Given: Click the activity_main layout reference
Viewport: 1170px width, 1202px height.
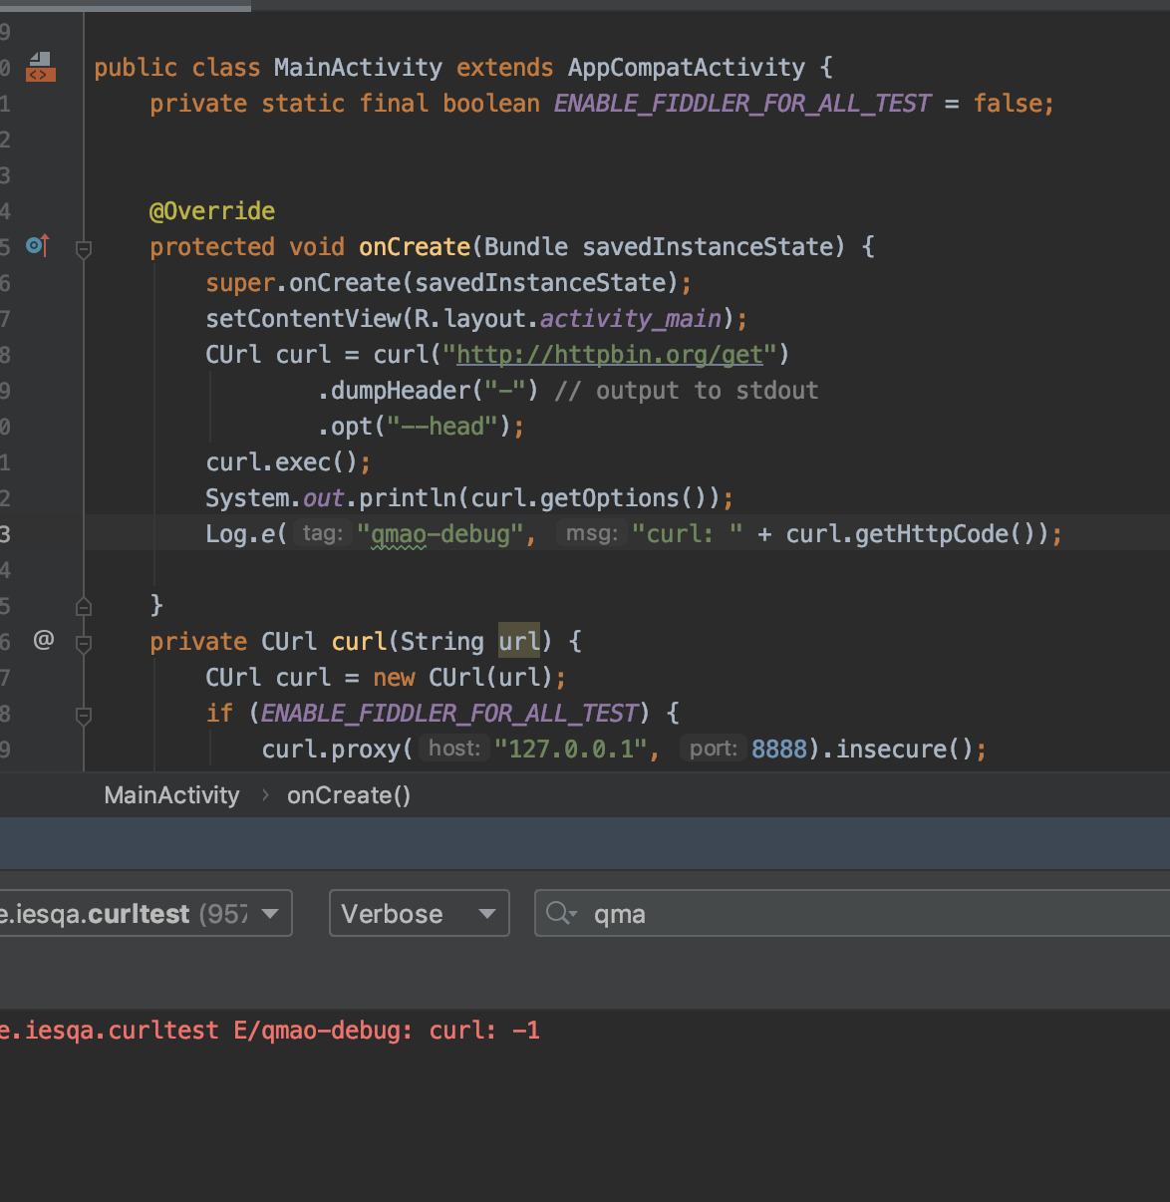Looking at the screenshot, I should coord(631,319).
